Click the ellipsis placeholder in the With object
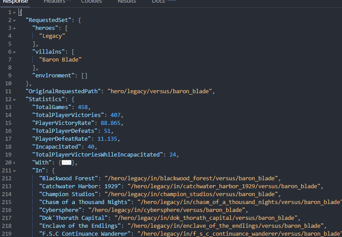Viewport: 342px width, 237px height. pyautogui.click(x=67, y=163)
